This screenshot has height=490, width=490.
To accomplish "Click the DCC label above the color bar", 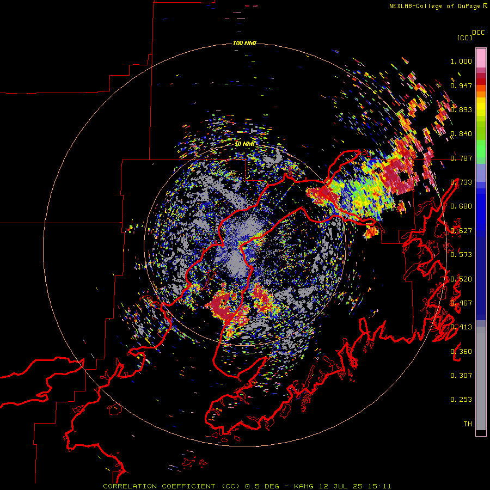I will tap(479, 33).
